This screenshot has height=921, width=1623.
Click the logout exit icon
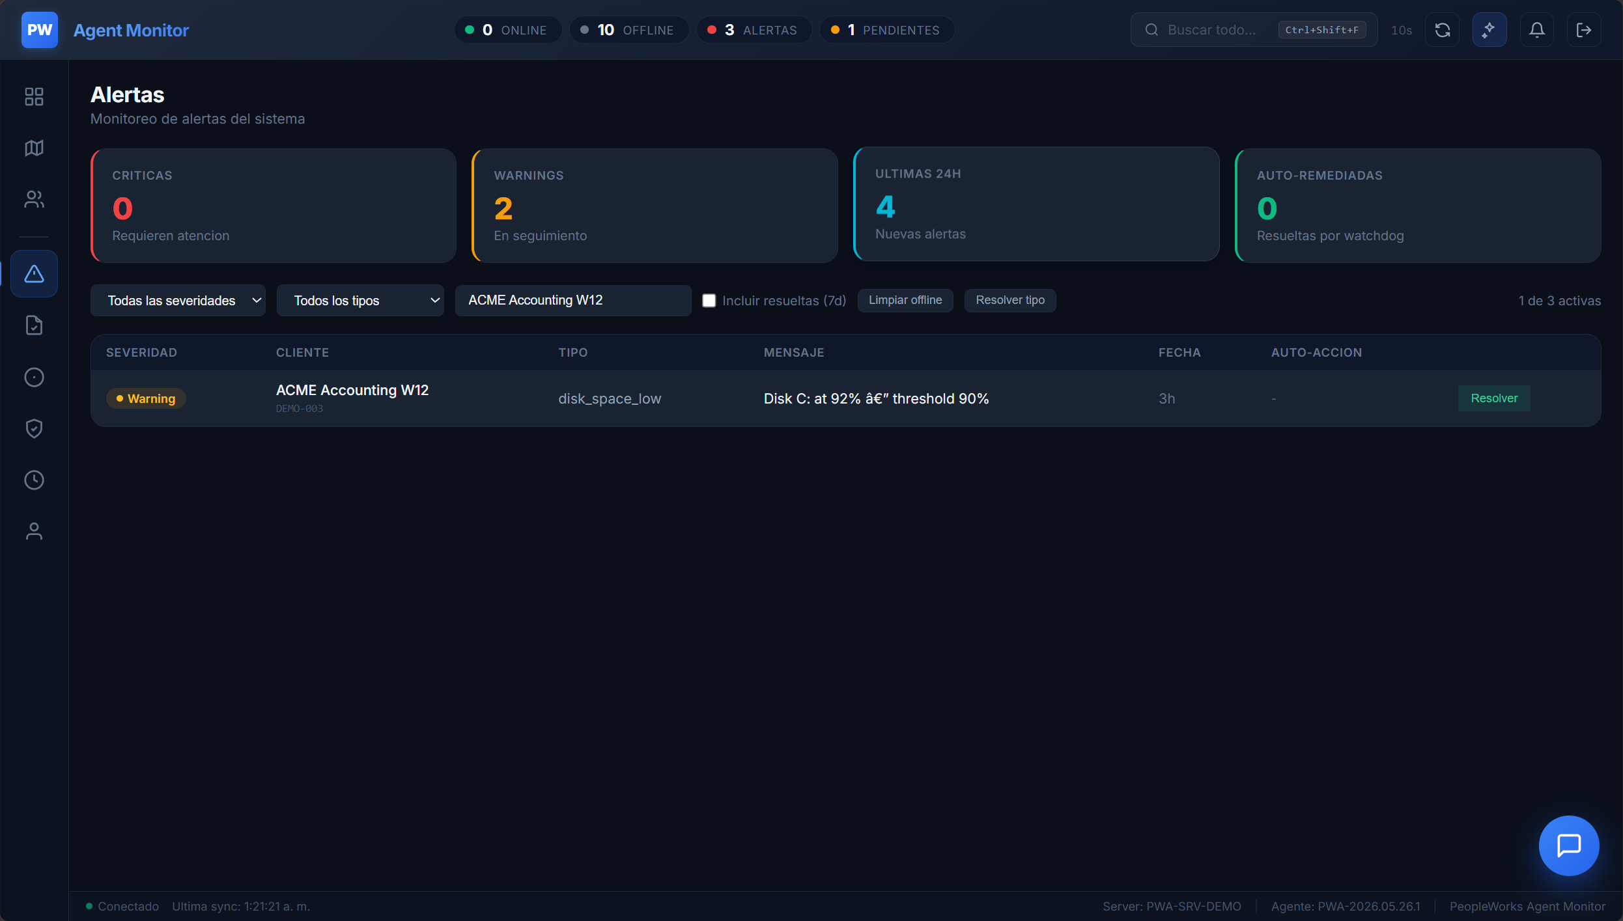[1584, 30]
